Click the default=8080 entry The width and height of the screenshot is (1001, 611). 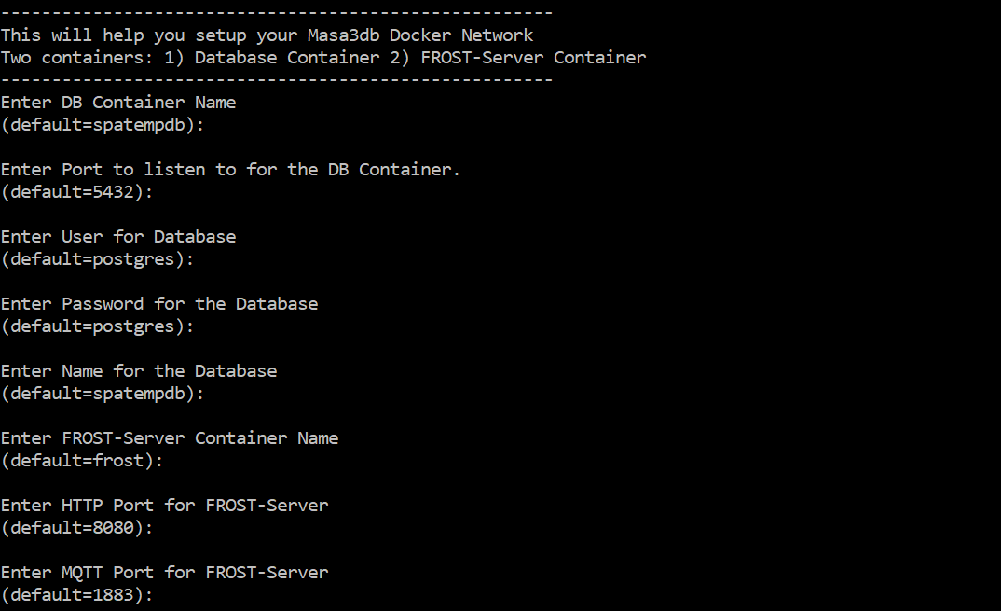tap(76, 528)
